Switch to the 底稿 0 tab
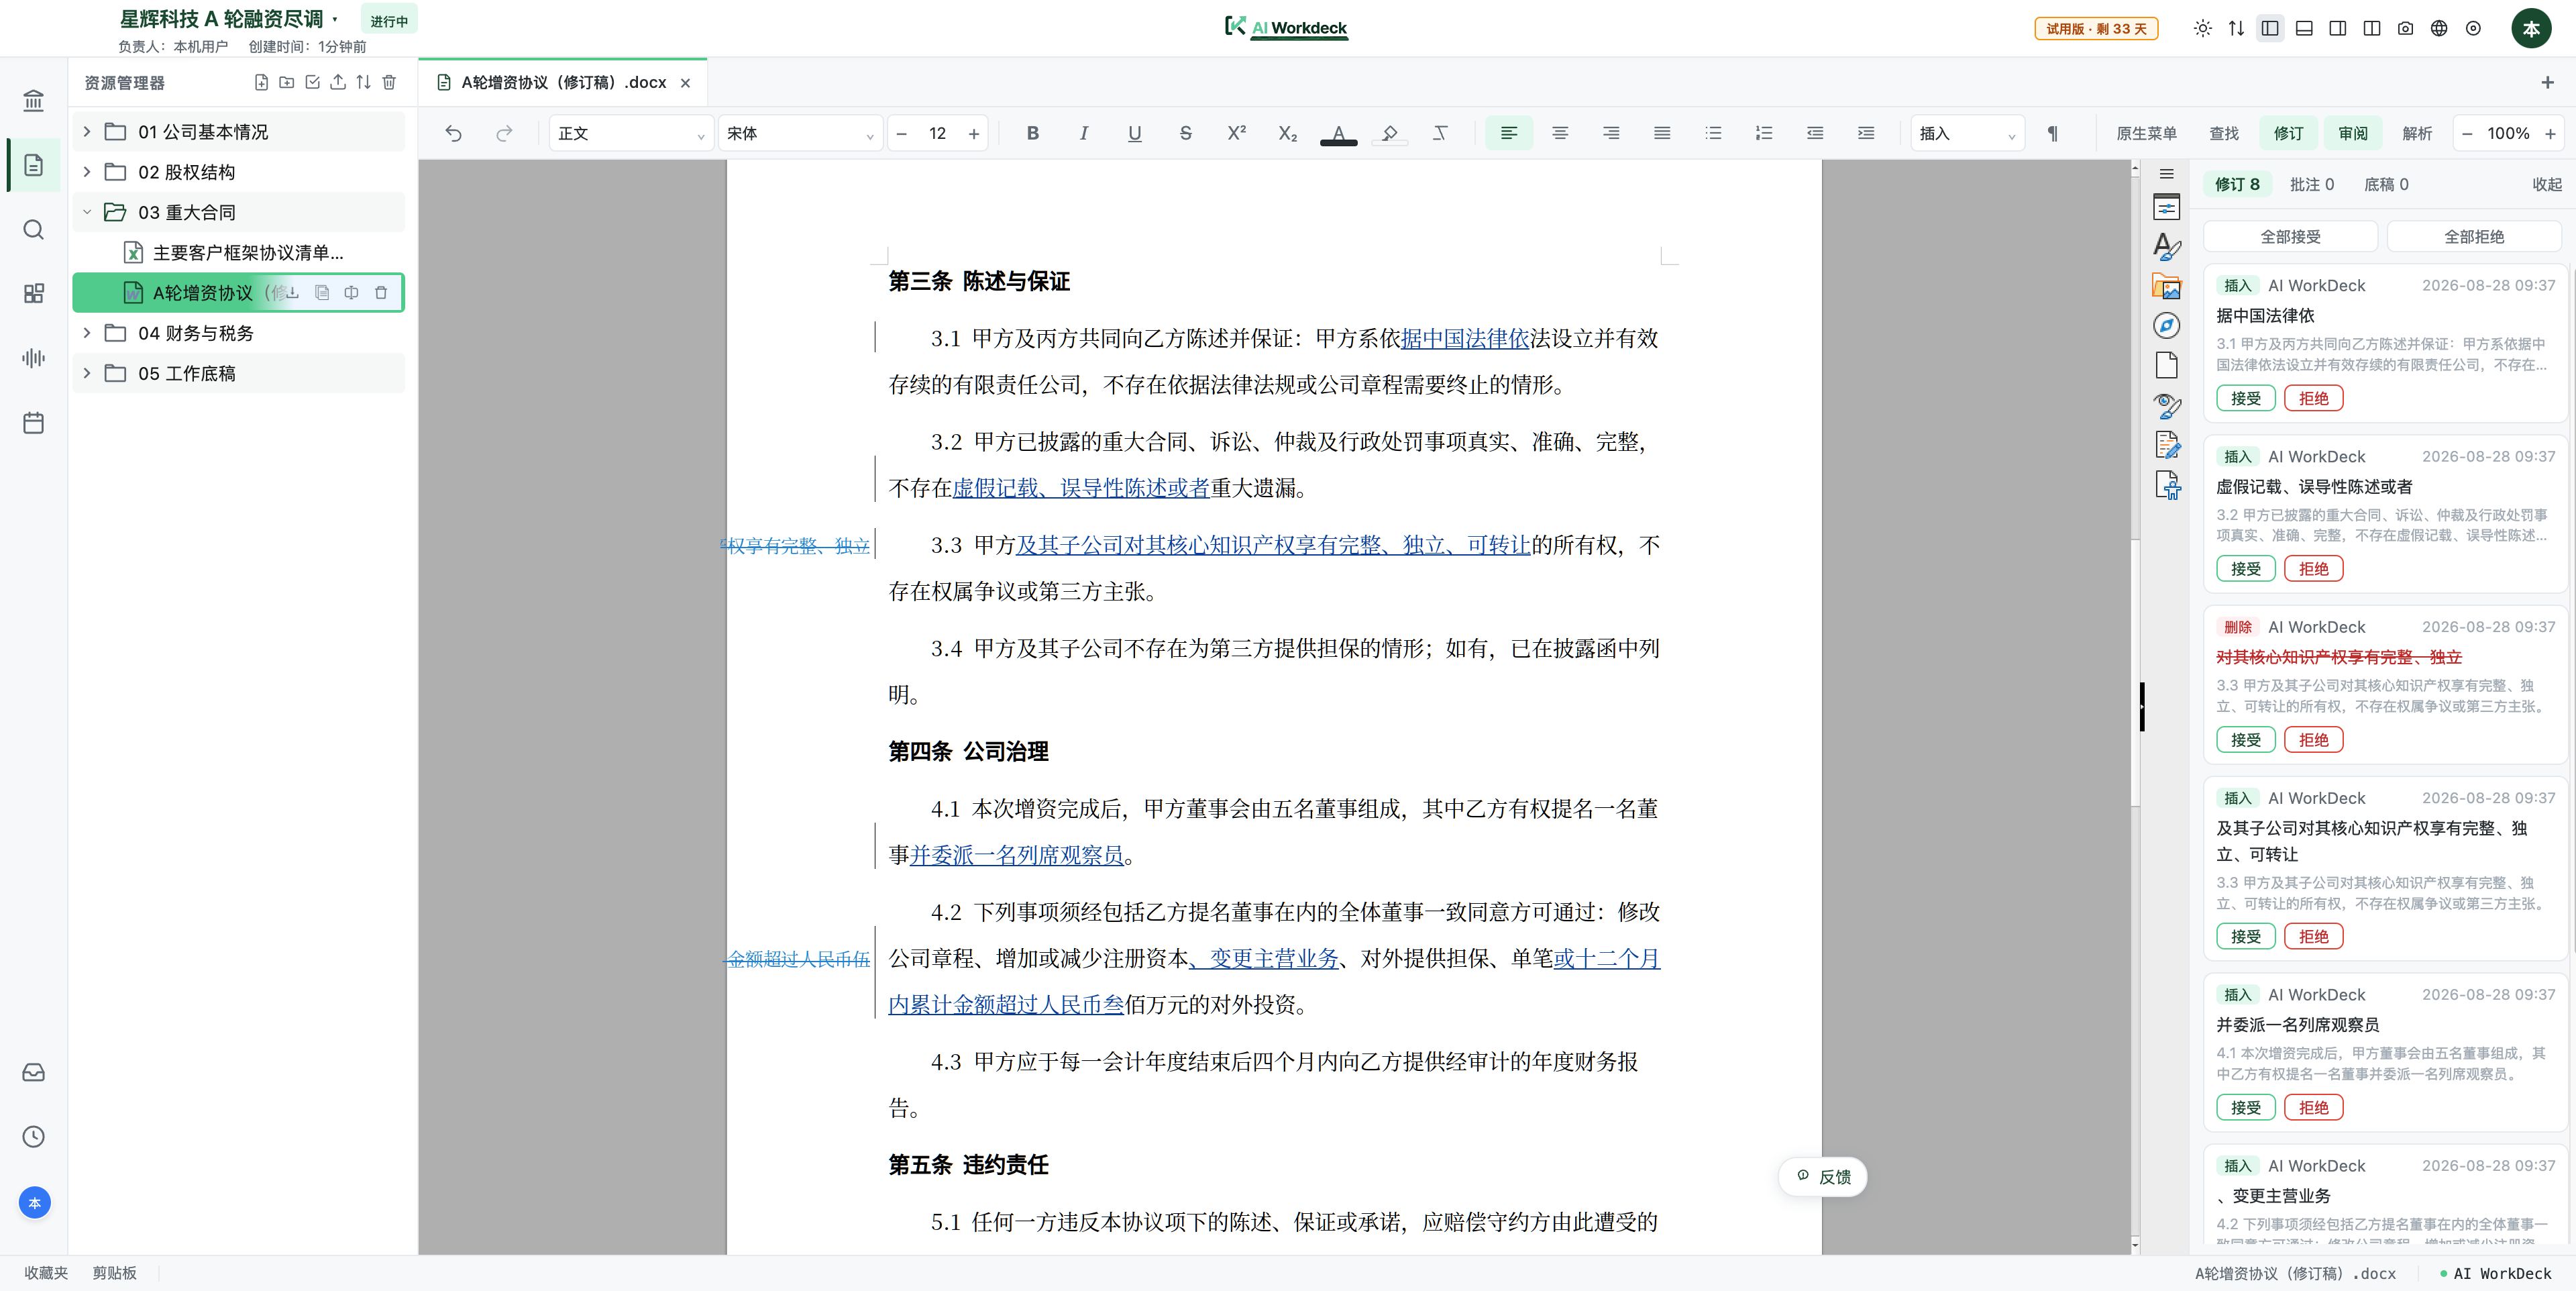Screen dimensions: 2576x1291 click(2386, 184)
